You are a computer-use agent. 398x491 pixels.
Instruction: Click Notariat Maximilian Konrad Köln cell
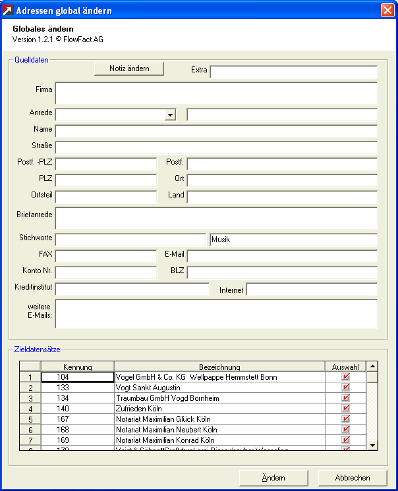pyautogui.click(x=219, y=440)
